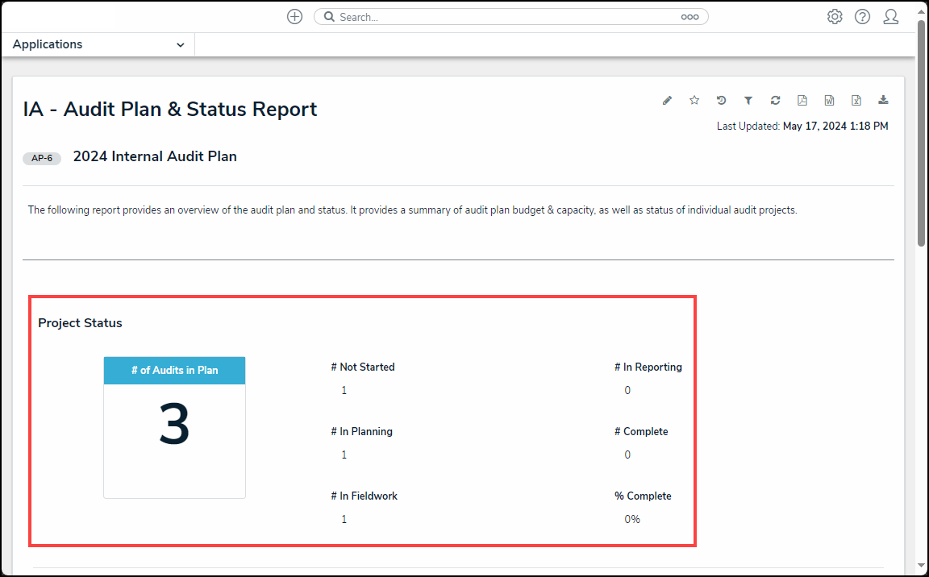
Task: Click the plus create icon beside search
Action: (294, 17)
